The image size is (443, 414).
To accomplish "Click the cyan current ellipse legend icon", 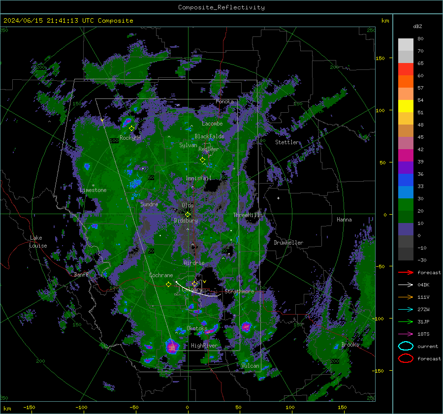I will coord(406,346).
